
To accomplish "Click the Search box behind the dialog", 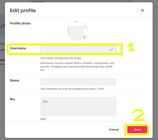I will point(79,2).
